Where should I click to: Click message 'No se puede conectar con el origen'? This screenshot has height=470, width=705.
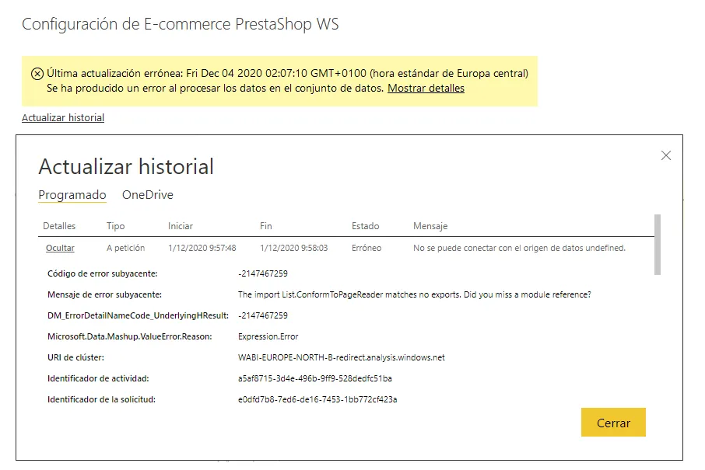[519, 248]
